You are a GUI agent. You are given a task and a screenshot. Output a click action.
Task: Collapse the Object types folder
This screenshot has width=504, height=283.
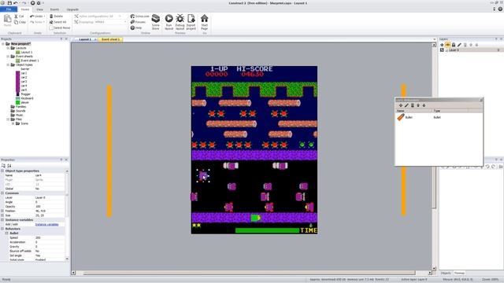(x=8, y=64)
